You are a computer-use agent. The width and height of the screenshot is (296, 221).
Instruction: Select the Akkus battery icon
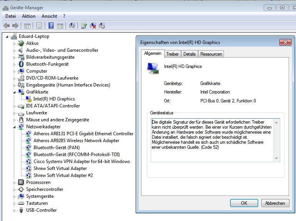(21, 43)
